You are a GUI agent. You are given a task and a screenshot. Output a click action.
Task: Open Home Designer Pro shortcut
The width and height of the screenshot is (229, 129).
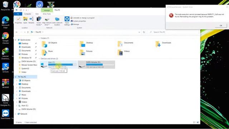coord(5,100)
